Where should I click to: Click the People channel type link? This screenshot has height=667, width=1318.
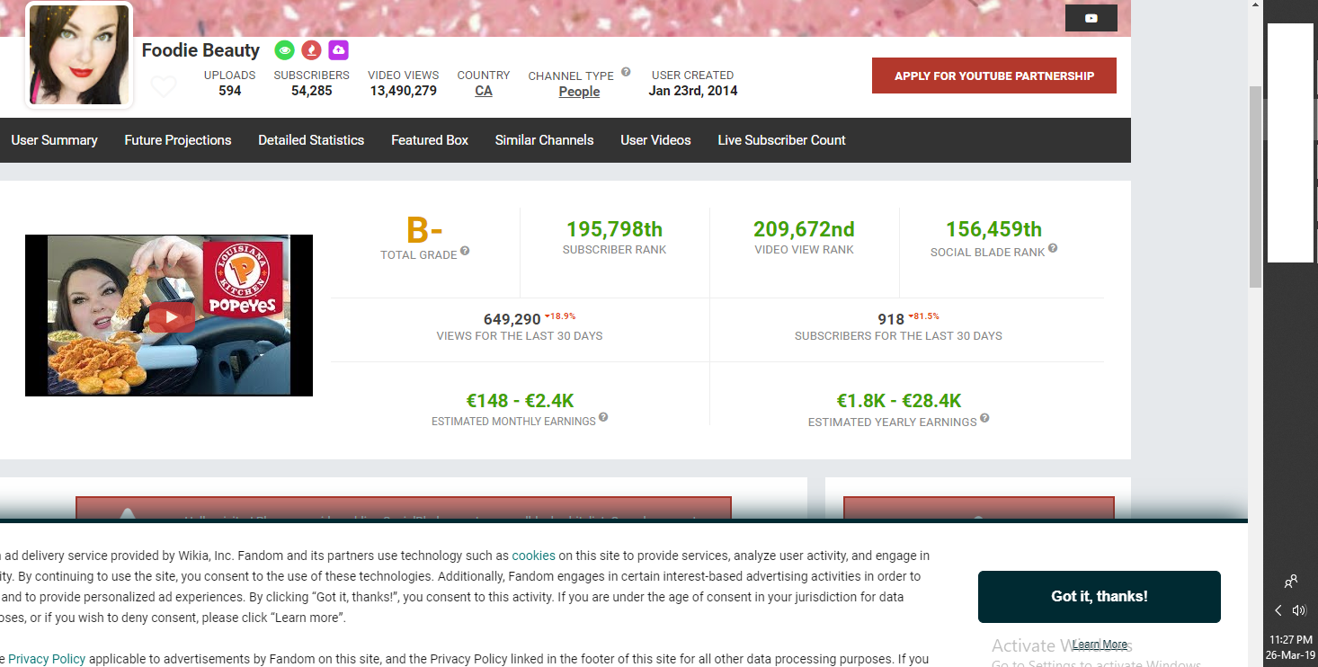pos(579,92)
